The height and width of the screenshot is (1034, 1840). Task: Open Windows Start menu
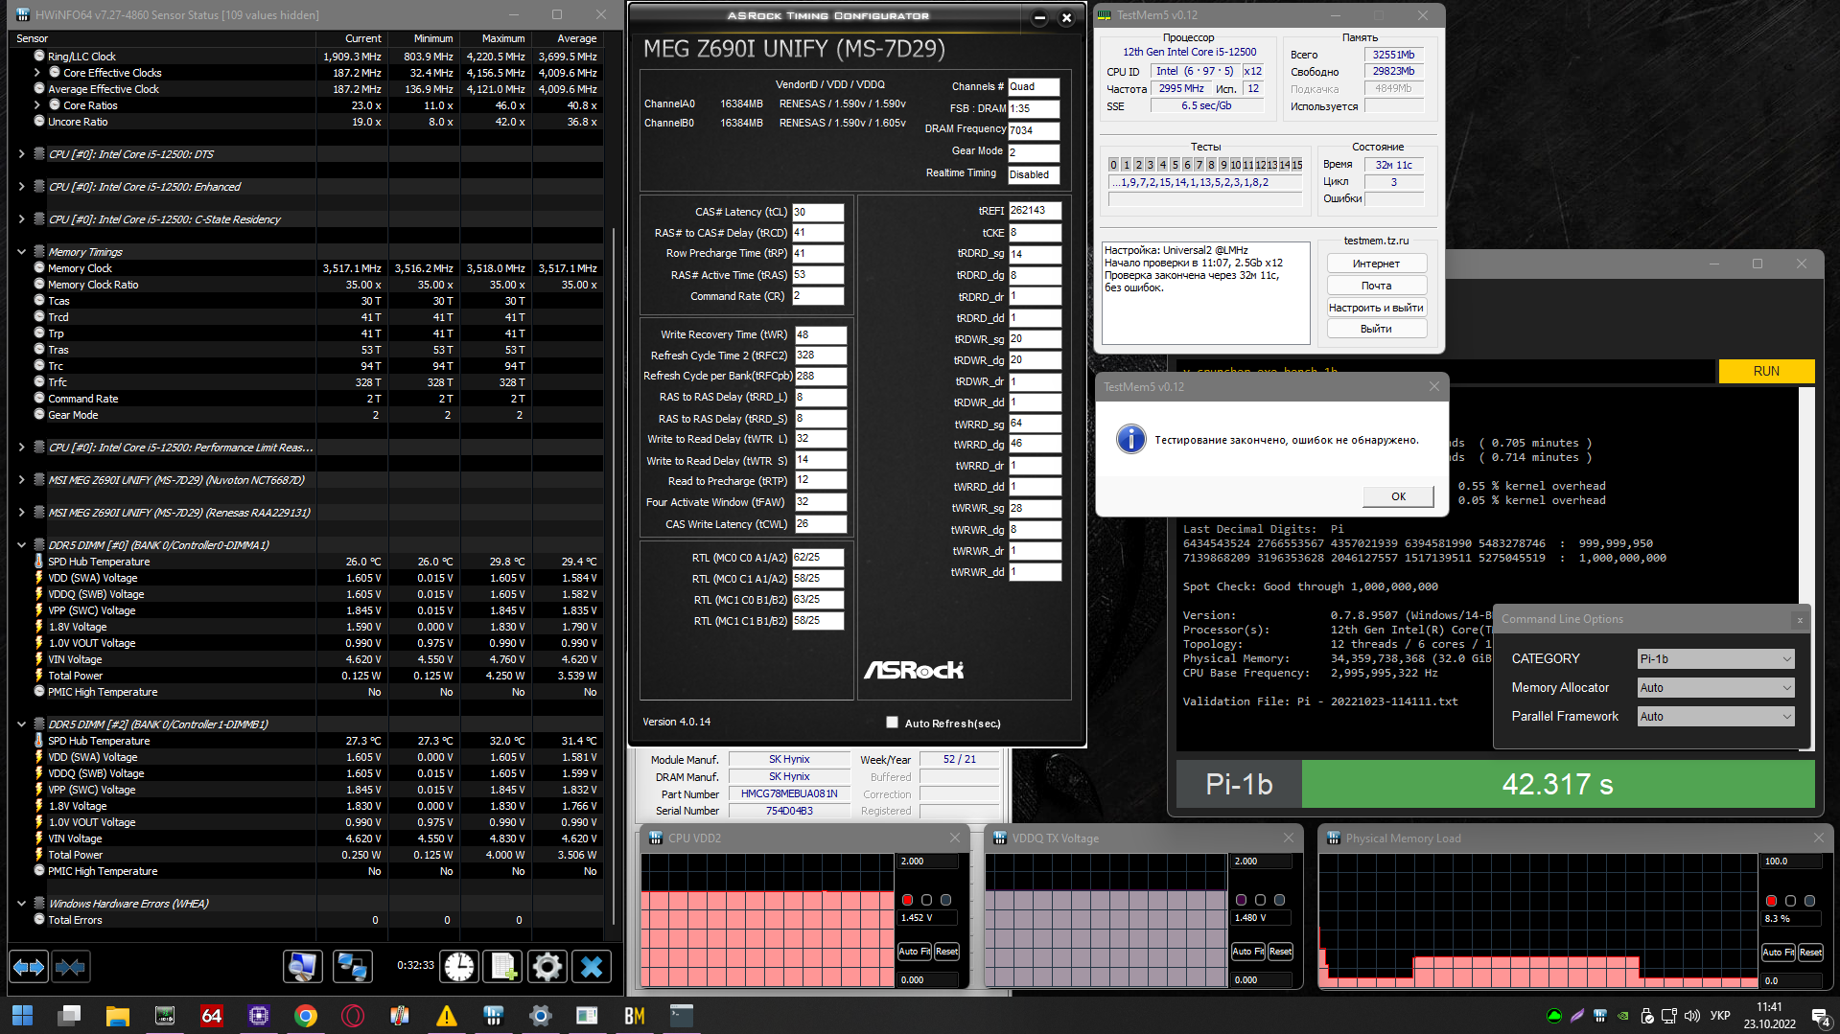coord(22,1016)
